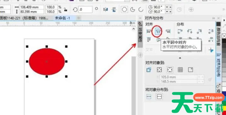Click first distribute icon under 分布 heading
This screenshot has width=226, height=115.
pos(180,31)
